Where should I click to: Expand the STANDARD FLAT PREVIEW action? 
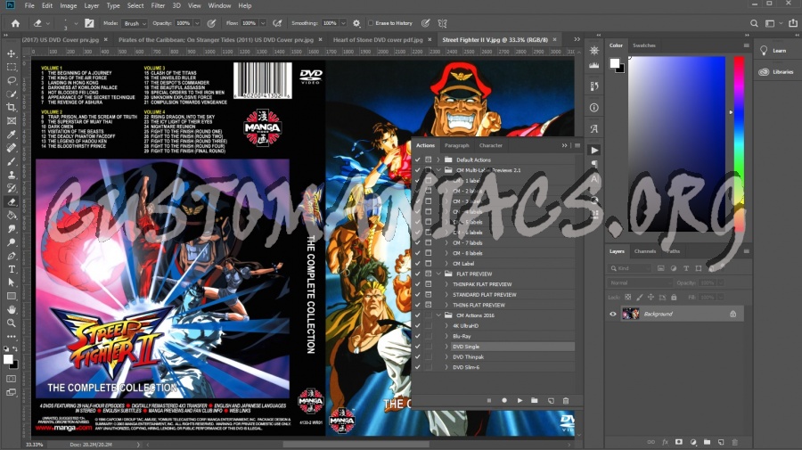point(446,295)
